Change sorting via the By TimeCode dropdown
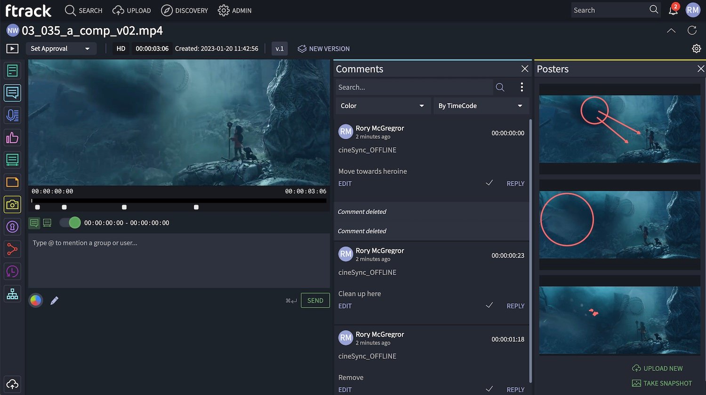 click(481, 105)
